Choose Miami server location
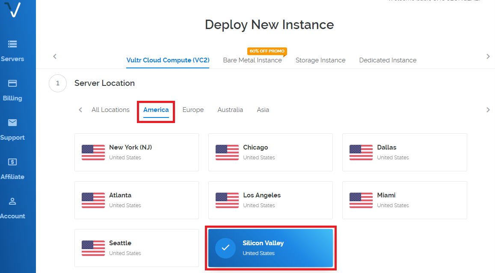 click(404, 200)
